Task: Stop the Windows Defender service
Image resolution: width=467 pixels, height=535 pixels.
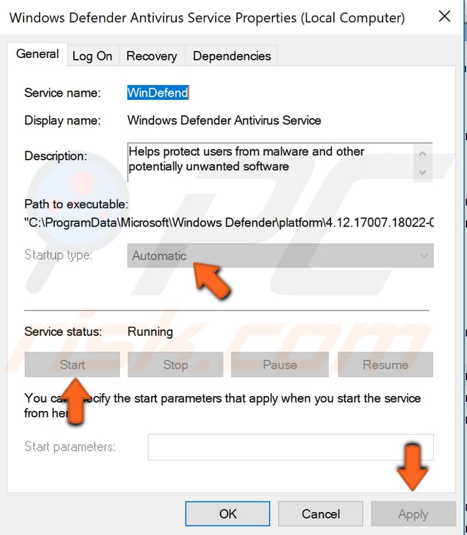Action: tap(176, 364)
